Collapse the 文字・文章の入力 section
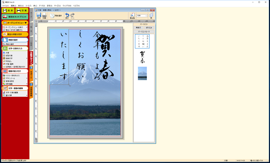 tap(15, 49)
